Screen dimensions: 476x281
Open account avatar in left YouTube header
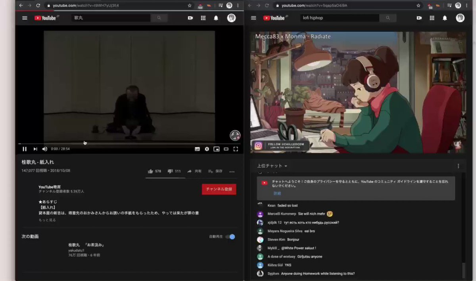231,18
